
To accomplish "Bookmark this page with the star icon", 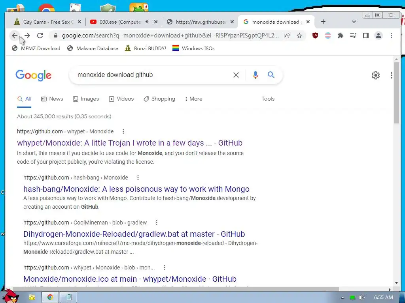I will point(299,36).
